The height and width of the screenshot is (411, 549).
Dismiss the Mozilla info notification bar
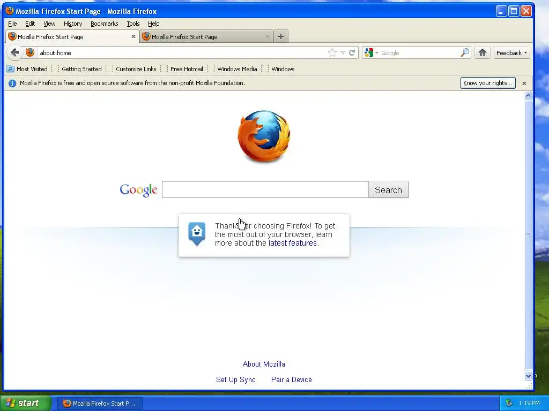[524, 83]
